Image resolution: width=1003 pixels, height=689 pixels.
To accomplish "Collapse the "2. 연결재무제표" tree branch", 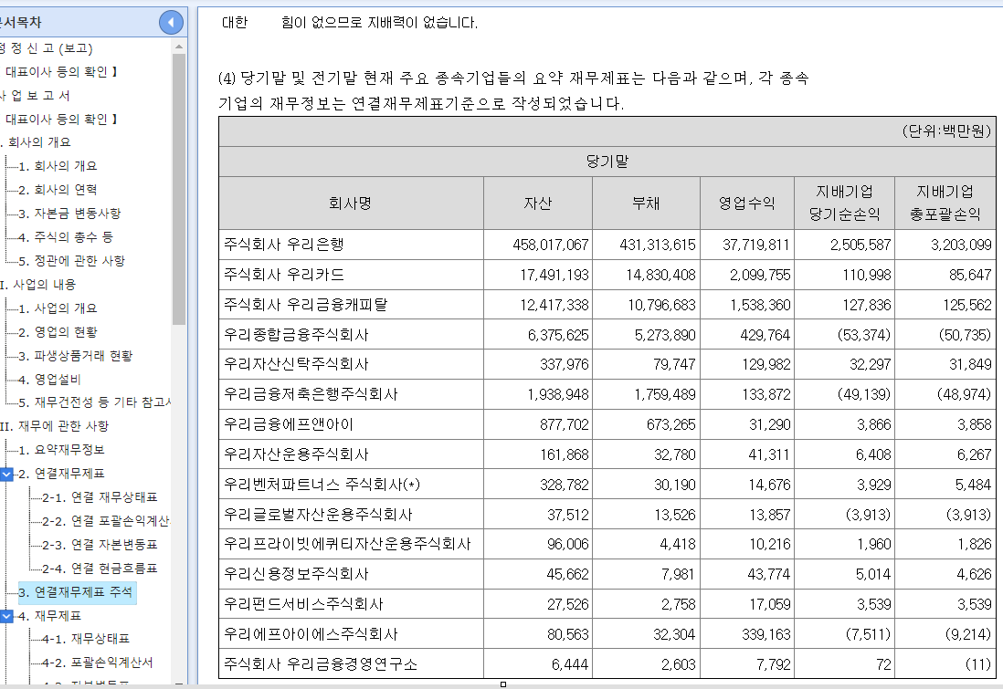I will click(x=8, y=475).
